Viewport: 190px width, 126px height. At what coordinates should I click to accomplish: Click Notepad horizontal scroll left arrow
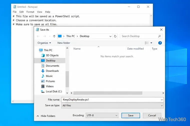click(13, 102)
